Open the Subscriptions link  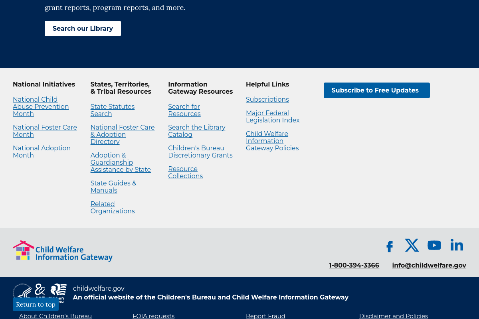(x=267, y=99)
